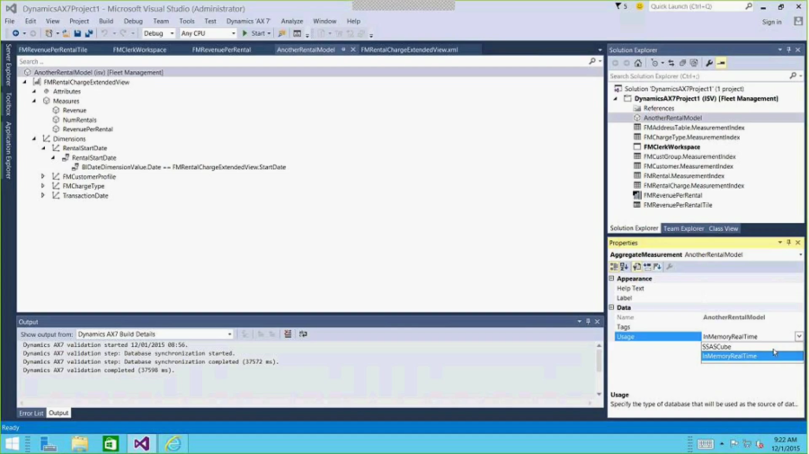809x454 pixels.
Task: Click the New Project toolbar icon
Action: click(49, 33)
